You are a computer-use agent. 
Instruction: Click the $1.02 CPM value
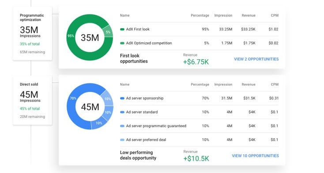tap(273, 29)
